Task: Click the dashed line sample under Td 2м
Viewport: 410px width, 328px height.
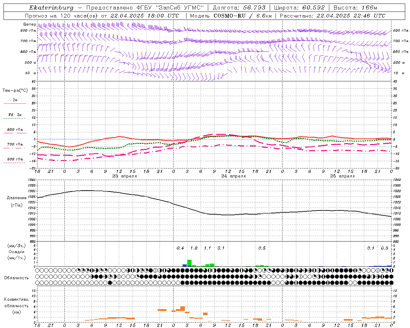Action: [x=14, y=119]
